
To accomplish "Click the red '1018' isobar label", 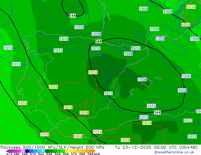I will pos(45,134).
